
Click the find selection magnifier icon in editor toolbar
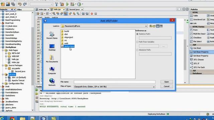coord(54,14)
